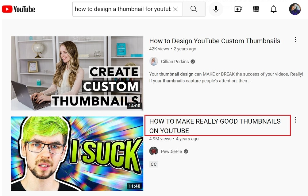Open the Create Custom Thumbnails video thumbnail
308x196 pixels.
click(x=77, y=73)
